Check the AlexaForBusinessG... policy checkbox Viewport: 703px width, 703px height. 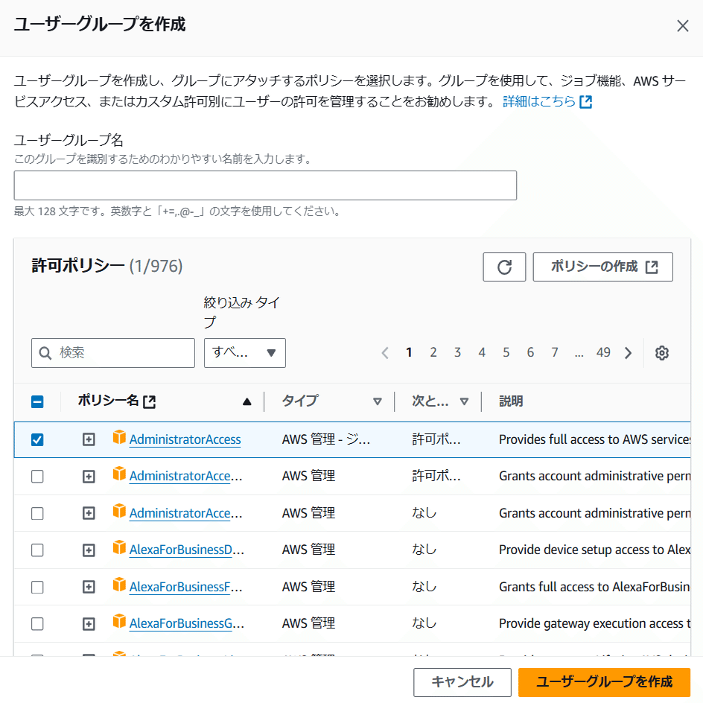pyautogui.click(x=37, y=623)
